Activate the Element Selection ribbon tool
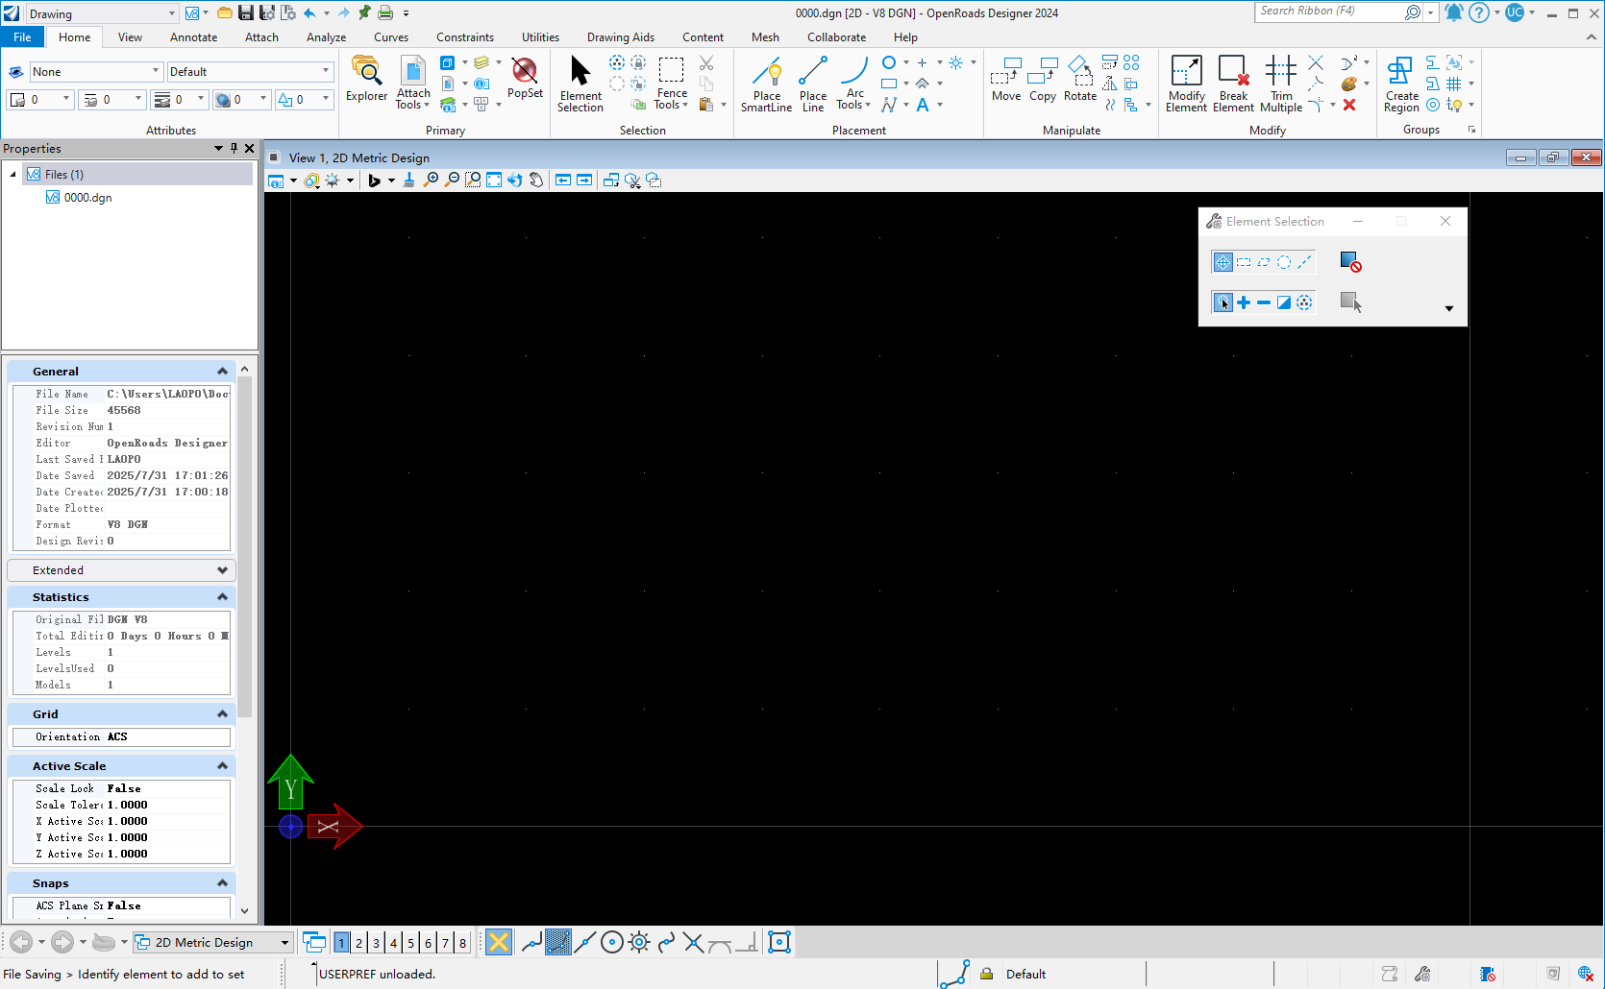 point(580,84)
